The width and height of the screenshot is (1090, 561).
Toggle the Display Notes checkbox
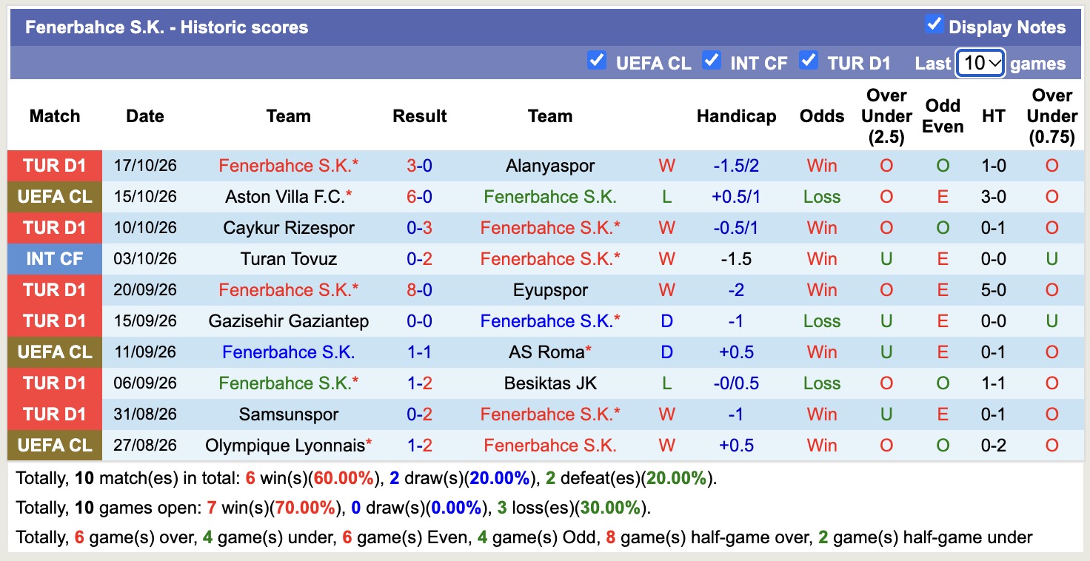934,24
